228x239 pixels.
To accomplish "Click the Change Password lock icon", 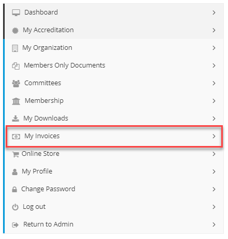I will pyautogui.click(x=15, y=190).
